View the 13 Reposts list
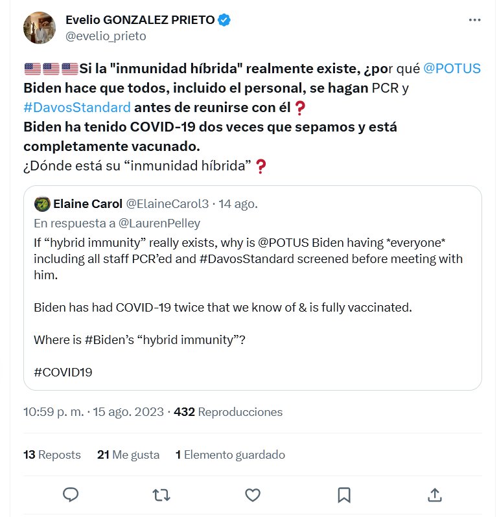Image resolution: width=499 pixels, height=517 pixels. click(x=52, y=455)
